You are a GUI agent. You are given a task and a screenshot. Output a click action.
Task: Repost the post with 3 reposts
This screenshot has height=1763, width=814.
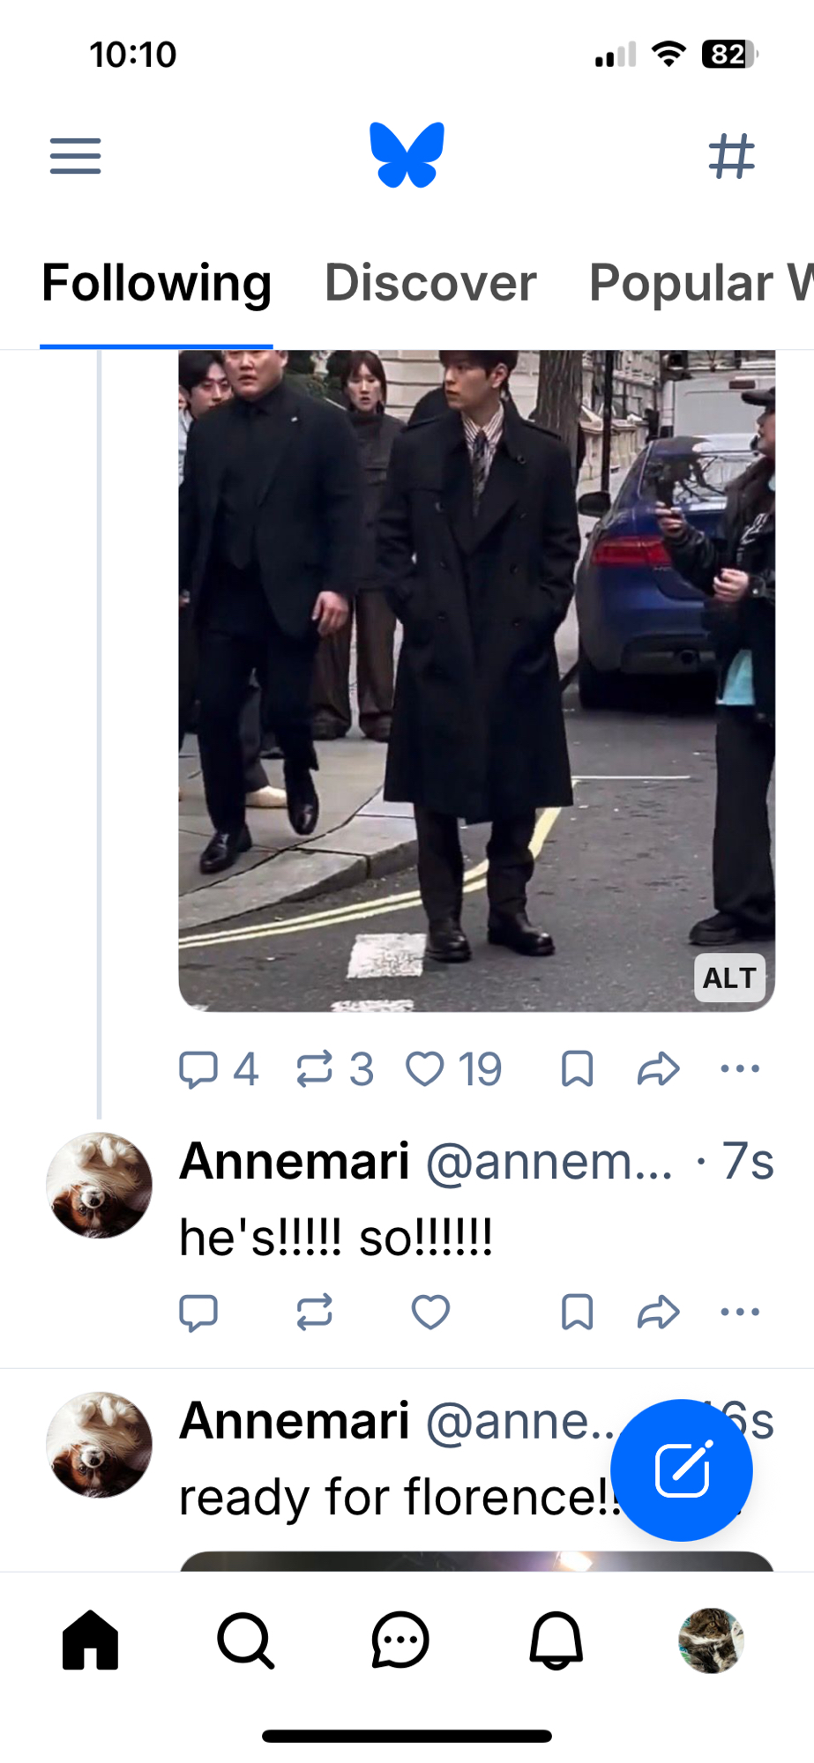pyautogui.click(x=315, y=1069)
